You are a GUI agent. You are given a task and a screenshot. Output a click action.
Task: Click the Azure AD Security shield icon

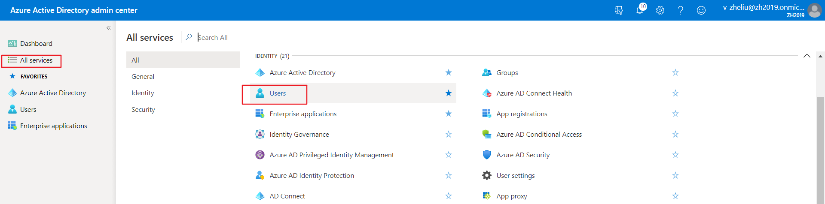(486, 155)
